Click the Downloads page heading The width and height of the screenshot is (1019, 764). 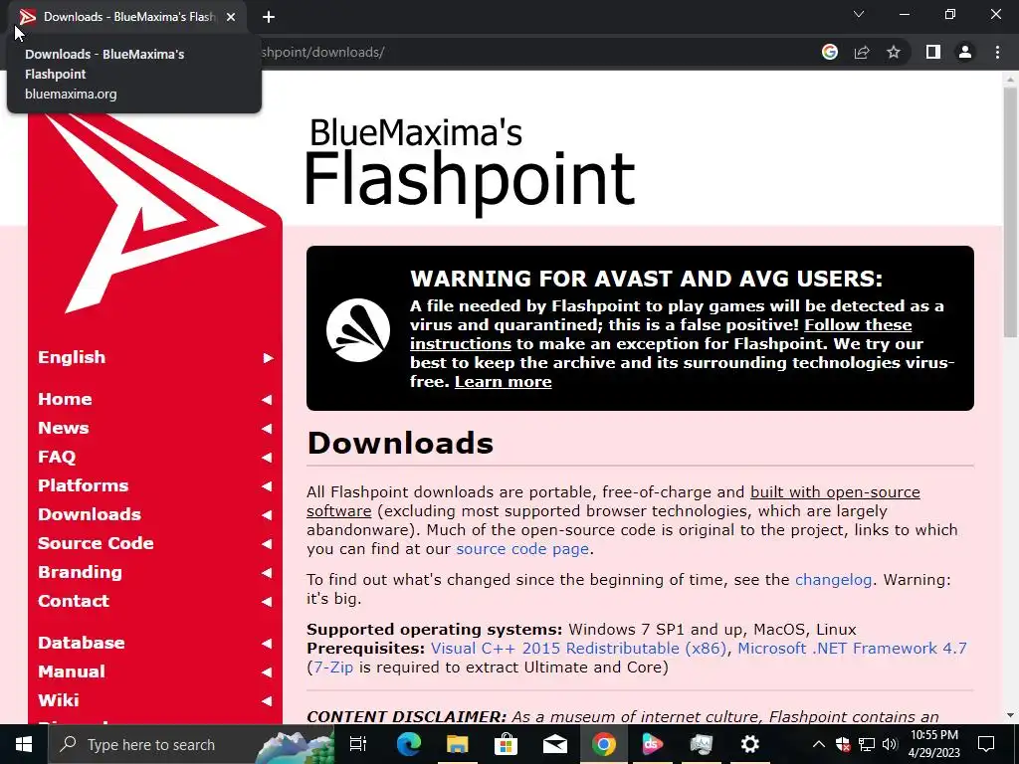coord(400,443)
